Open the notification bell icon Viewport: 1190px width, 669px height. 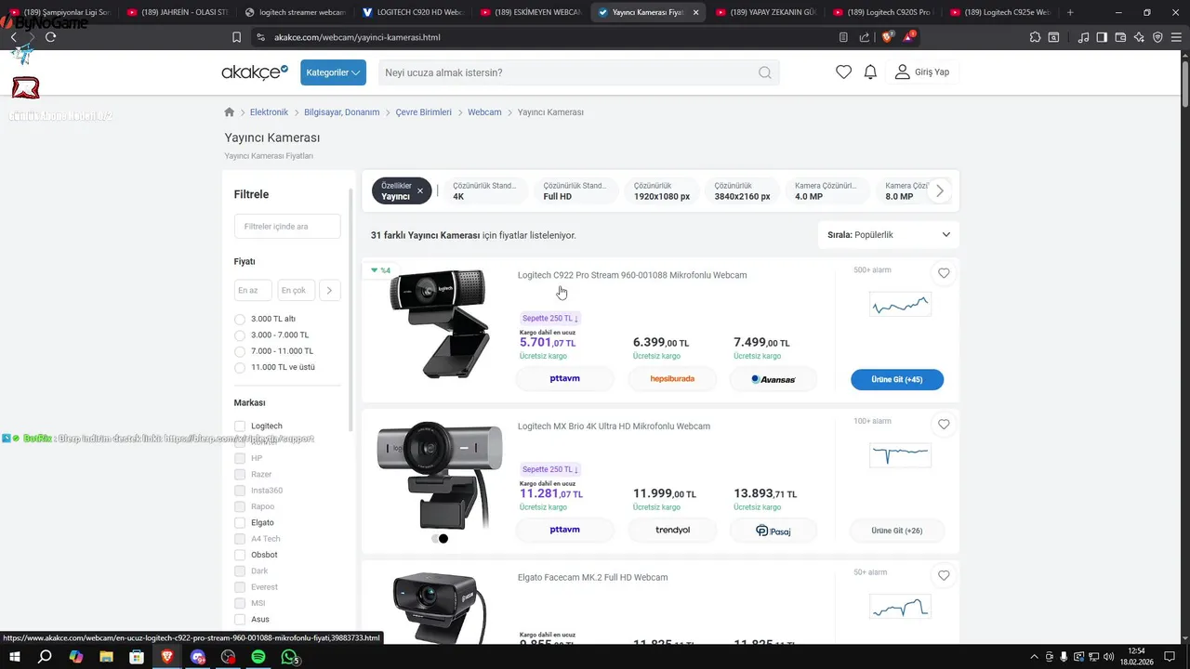(870, 72)
